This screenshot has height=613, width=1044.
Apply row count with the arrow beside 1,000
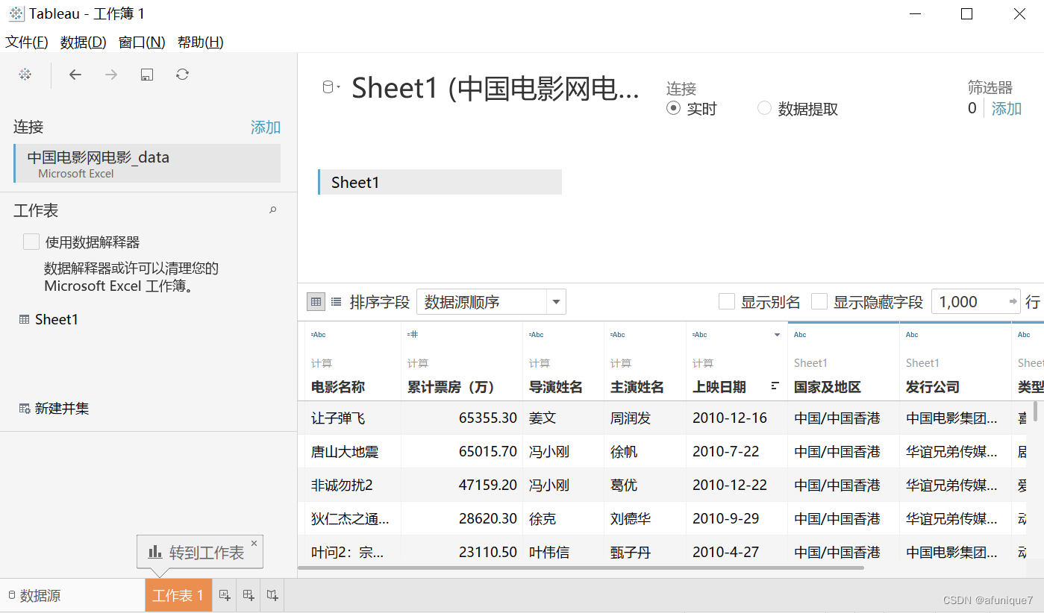coord(1013,302)
